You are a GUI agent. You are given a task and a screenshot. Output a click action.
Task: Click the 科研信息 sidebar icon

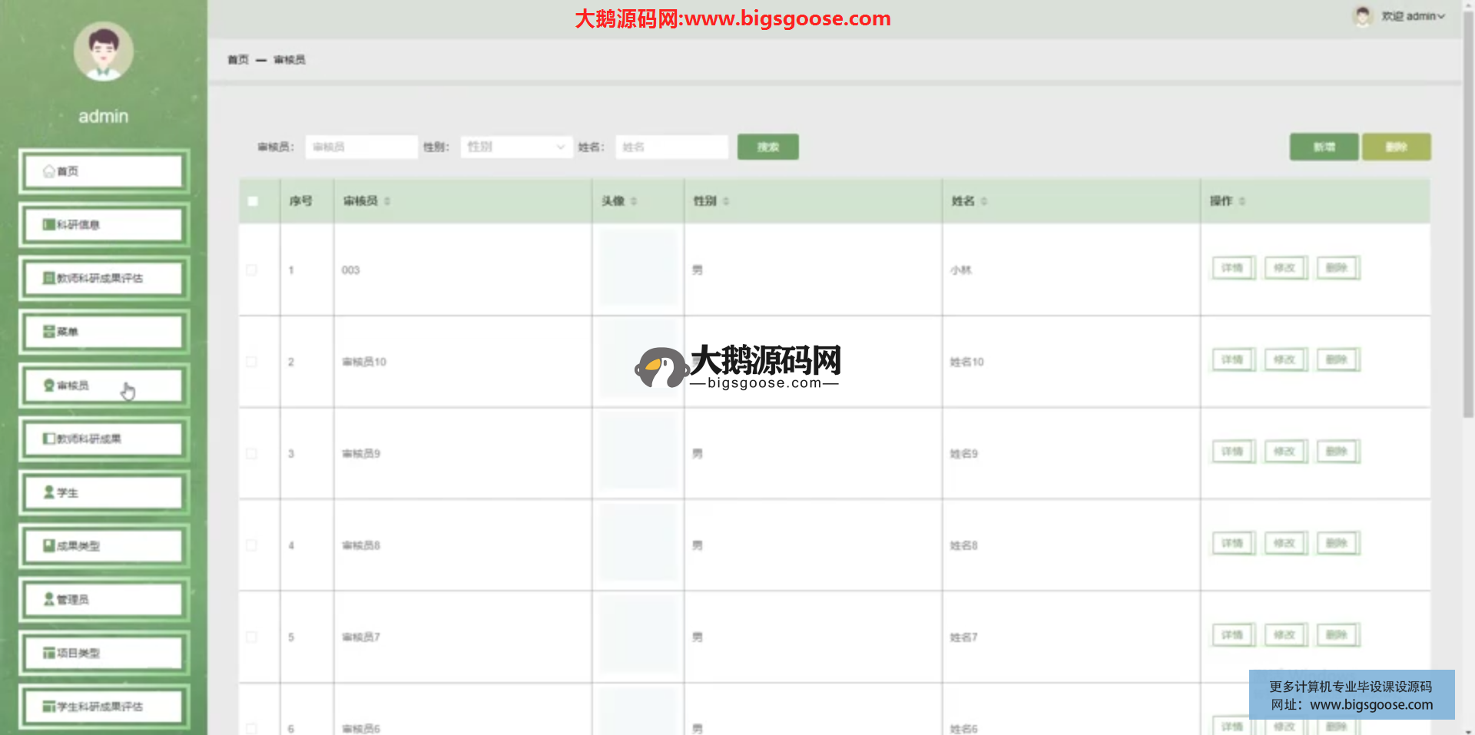(49, 225)
